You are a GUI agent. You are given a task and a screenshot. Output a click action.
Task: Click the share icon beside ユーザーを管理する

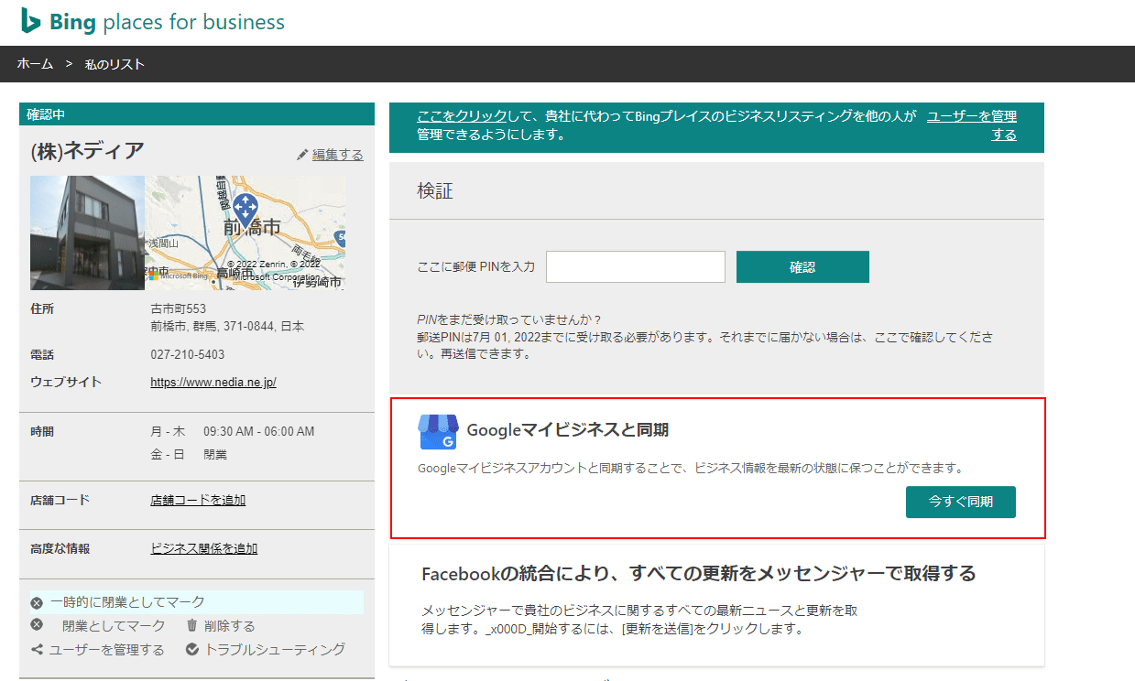click(x=38, y=650)
